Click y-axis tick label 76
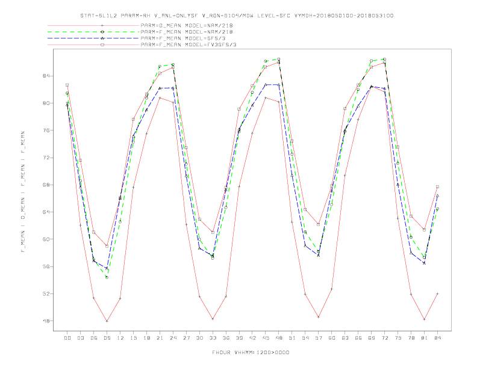Screen dimensions: 477x368 pos(46,130)
